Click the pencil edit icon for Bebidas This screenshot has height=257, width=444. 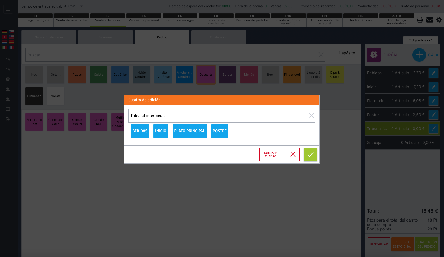433,73
